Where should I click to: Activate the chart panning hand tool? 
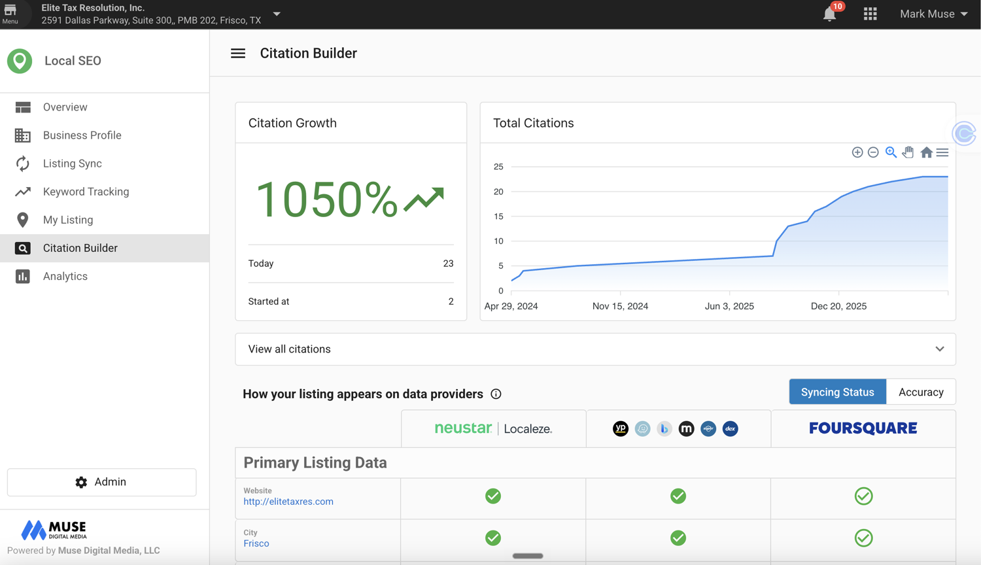pyautogui.click(x=908, y=152)
